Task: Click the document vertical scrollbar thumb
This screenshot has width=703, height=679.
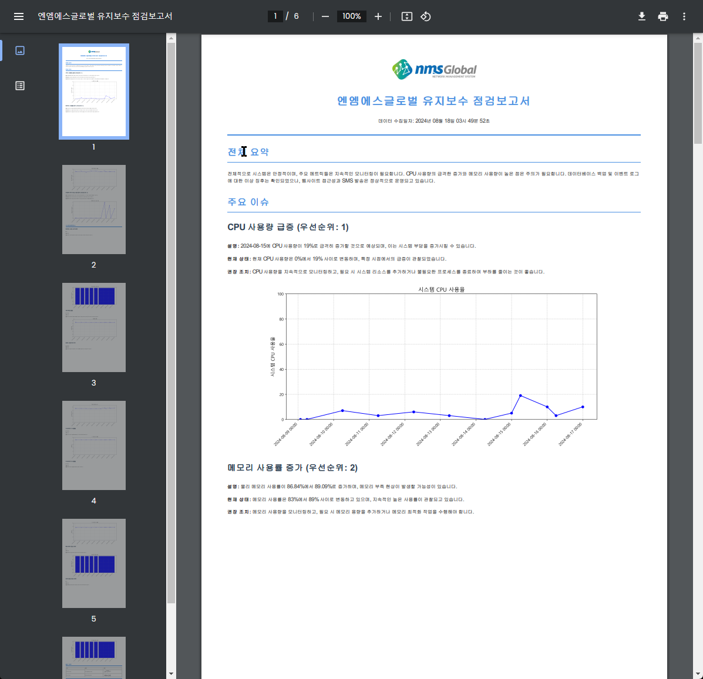Action: [x=698, y=94]
